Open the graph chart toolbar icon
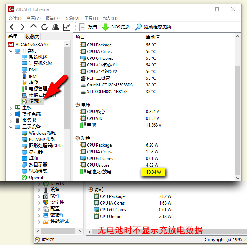 [x=66, y=27]
